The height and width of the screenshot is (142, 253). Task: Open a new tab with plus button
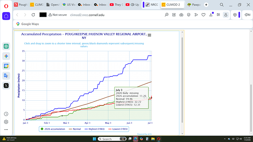pyautogui.click(x=206, y=5)
